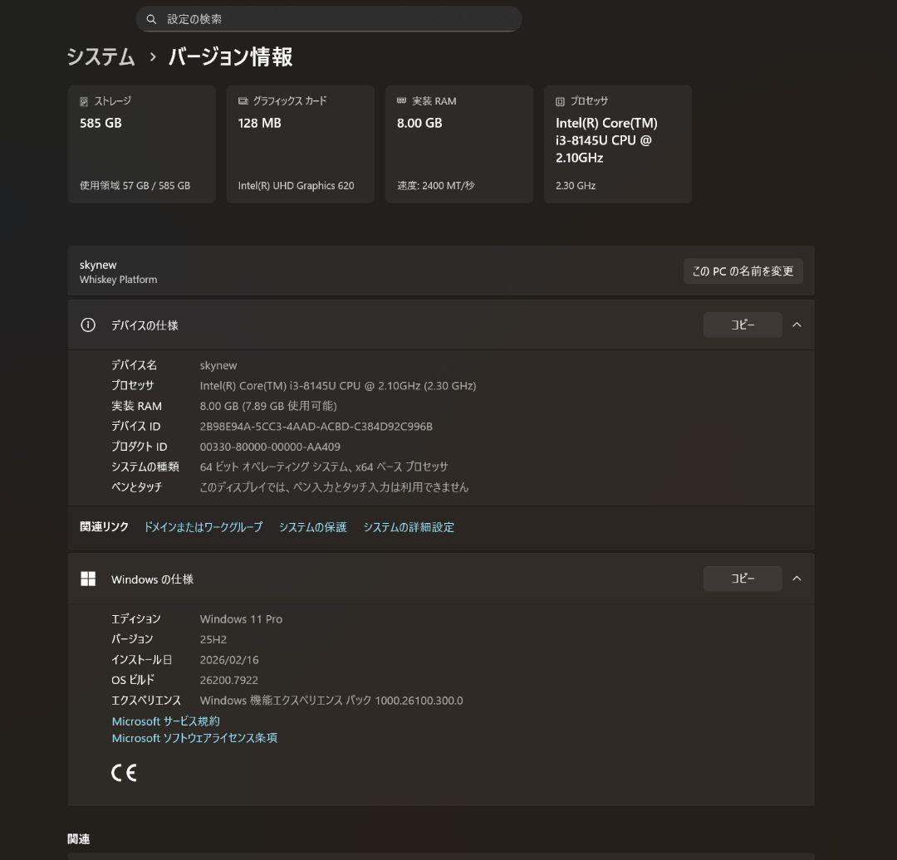Viewport: 897px width, 860px height.
Task: Click the グラフィックス カード icon
Action: point(243,101)
